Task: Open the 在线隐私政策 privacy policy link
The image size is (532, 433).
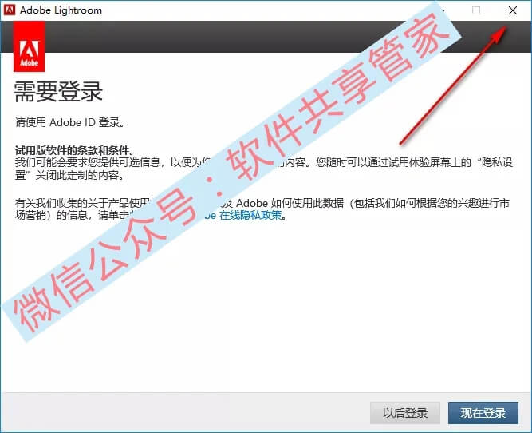Action: pyautogui.click(x=250, y=215)
